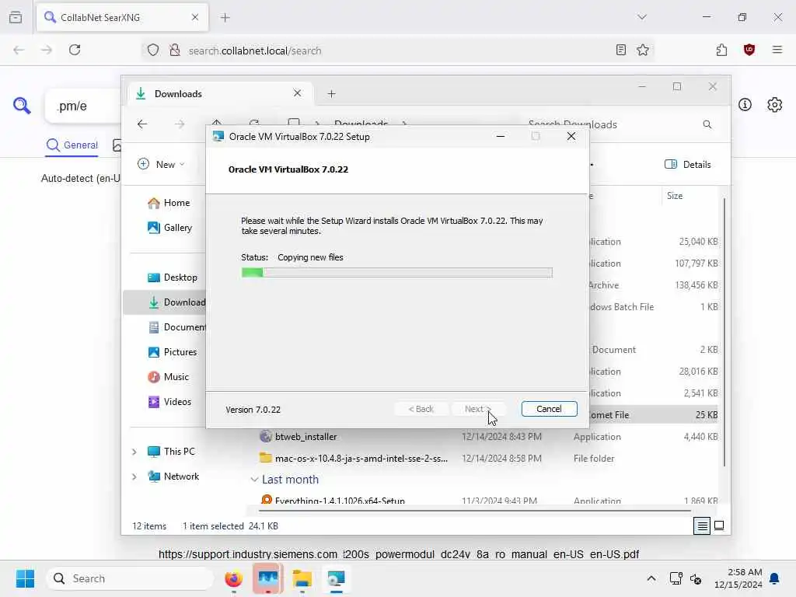Open the Windows Start menu
Viewport: 796px width, 597px height.
pyautogui.click(x=25, y=578)
